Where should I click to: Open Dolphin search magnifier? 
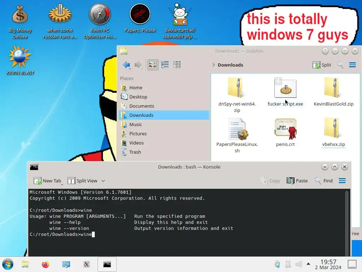tap(340, 65)
